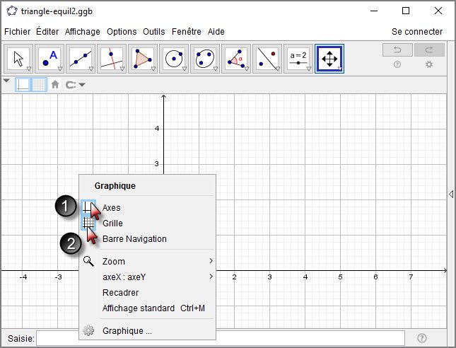
Task: Close the GeoGebra window
Action: click(438, 11)
